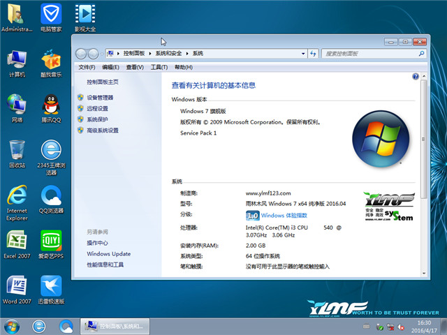
Task: Select the 控制面板 taskbar window button
Action: (x=115, y=327)
